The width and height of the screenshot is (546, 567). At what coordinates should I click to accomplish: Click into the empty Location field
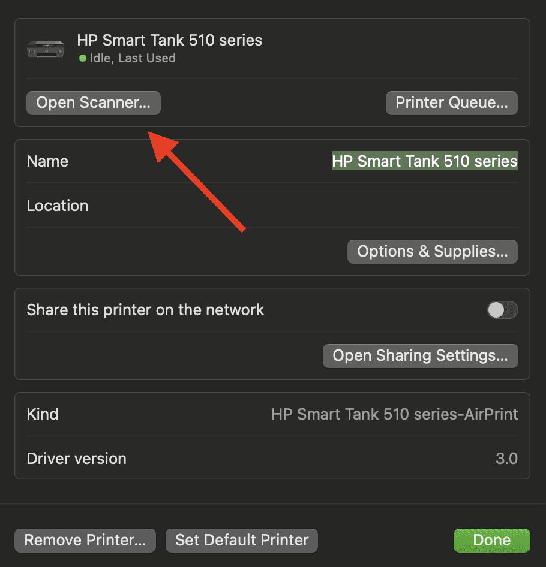coord(360,206)
